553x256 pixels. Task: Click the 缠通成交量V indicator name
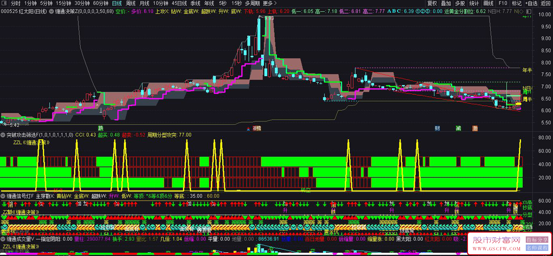click(20, 239)
